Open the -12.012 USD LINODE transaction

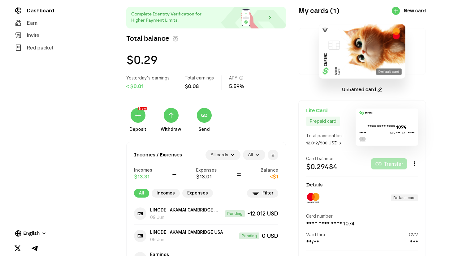(206, 214)
